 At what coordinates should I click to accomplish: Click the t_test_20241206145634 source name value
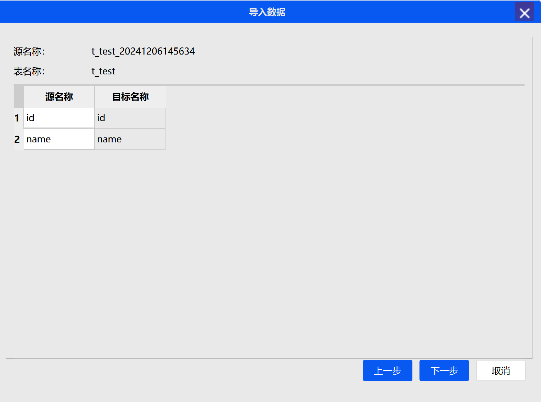tap(143, 52)
